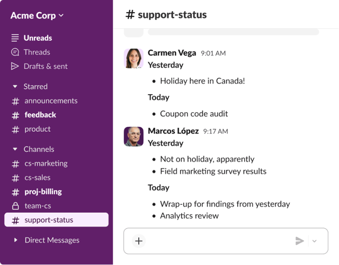Viewport: 339px width, 265px height.
Task: Click the hash symbol in support-status header
Action: click(x=130, y=15)
